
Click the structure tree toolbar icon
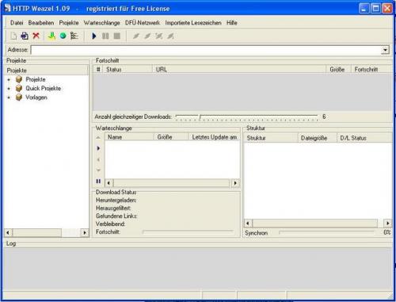[x=74, y=36]
